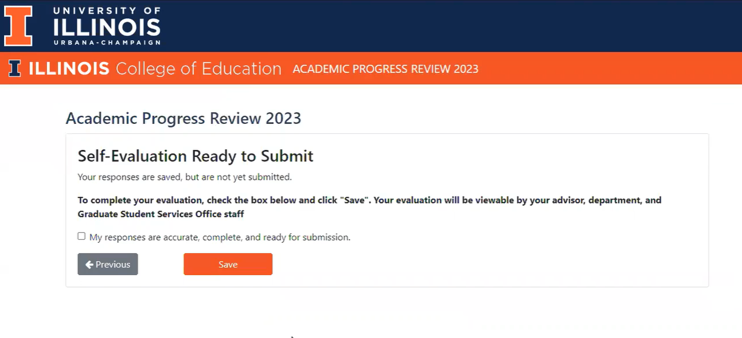Image resolution: width=742 pixels, height=338 pixels.
Task: Click the "My responses are accurate" checkbox label
Action: 220,237
